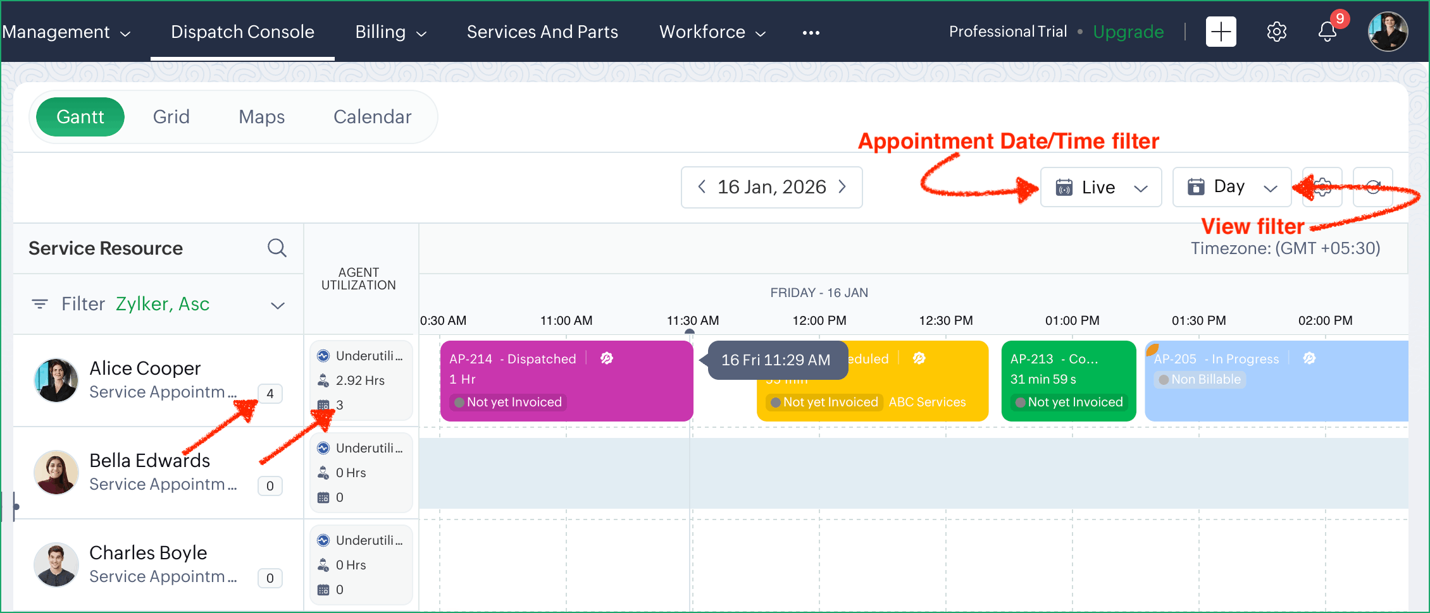This screenshot has width=1430, height=613.
Task: Open the Billing menu
Action: click(390, 32)
